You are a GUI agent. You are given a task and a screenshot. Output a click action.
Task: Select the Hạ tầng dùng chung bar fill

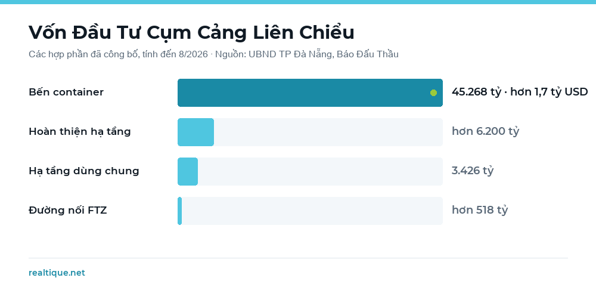point(188,172)
